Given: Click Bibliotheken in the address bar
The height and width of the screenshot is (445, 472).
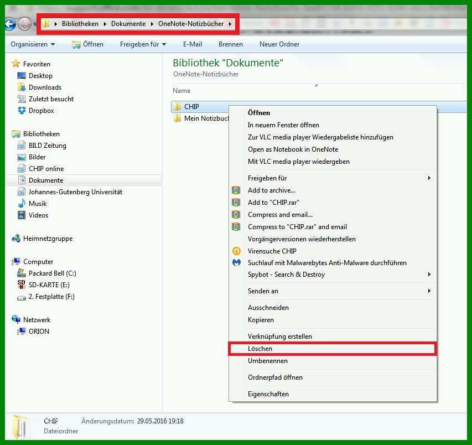Looking at the screenshot, I should pos(80,24).
